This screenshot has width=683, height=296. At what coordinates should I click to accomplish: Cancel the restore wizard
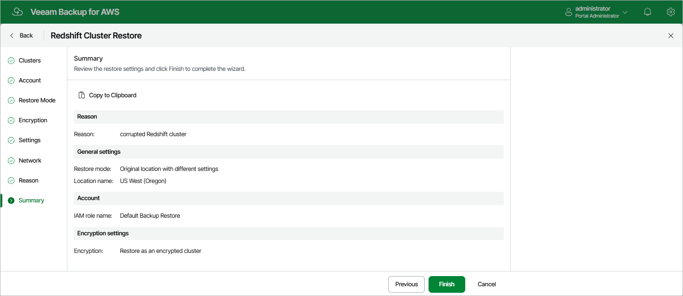487,284
